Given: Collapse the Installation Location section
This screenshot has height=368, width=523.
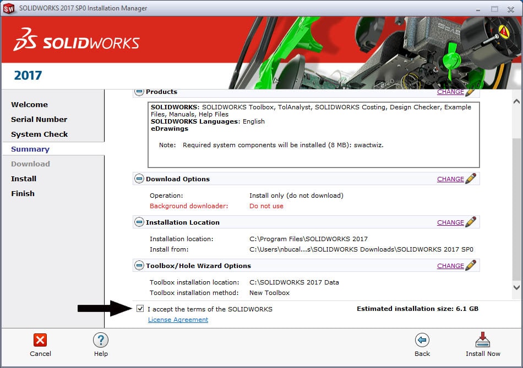Looking at the screenshot, I should pyautogui.click(x=139, y=222).
